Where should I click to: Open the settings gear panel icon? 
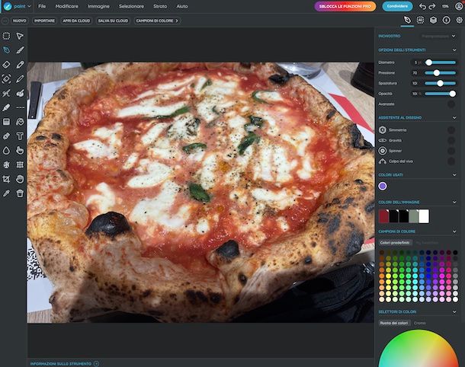[x=460, y=20]
